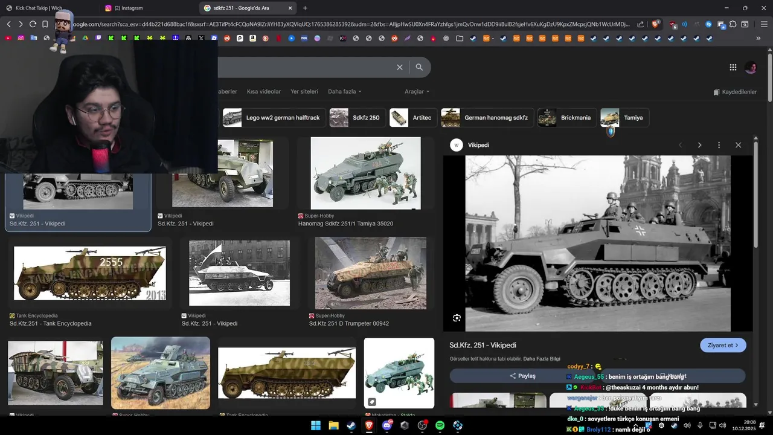Click the Google Lens icon on preview image

pos(457,318)
